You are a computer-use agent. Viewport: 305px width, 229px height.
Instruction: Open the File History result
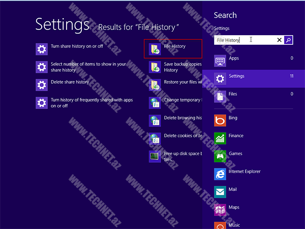(x=174, y=47)
